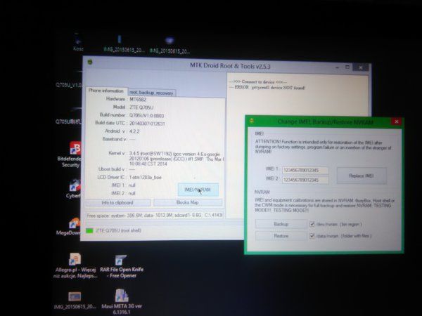Open RAR File Open Knife shortcut
This screenshot has width=422, height=316.
pos(122,266)
